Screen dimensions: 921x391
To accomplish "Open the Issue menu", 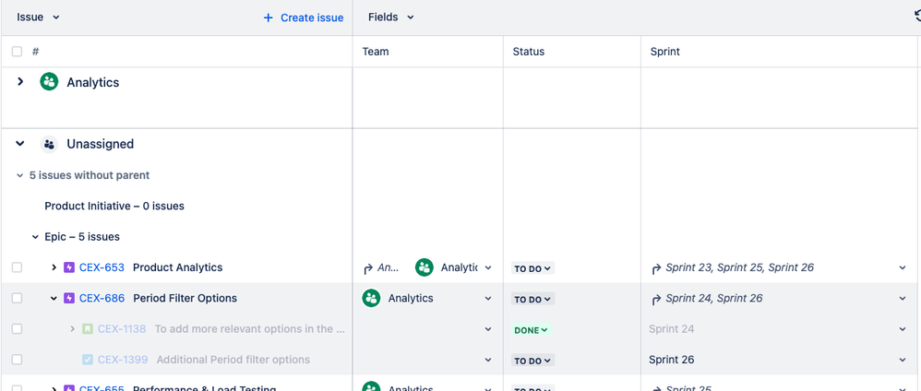I will pos(38,17).
